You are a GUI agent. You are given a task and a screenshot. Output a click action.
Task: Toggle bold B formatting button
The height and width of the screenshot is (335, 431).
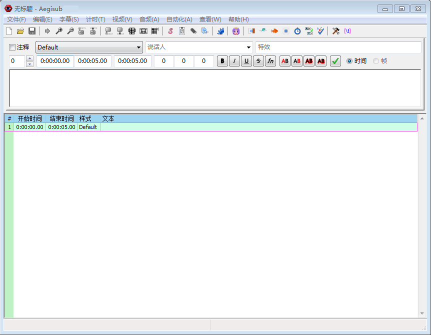tap(222, 61)
